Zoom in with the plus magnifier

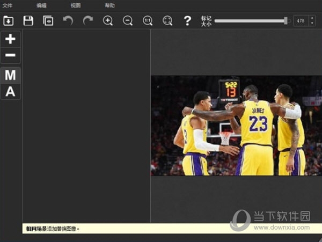point(108,21)
